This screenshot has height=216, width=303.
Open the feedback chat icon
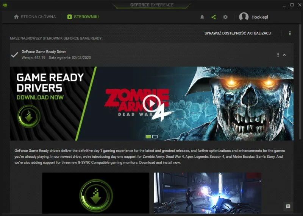point(288,206)
